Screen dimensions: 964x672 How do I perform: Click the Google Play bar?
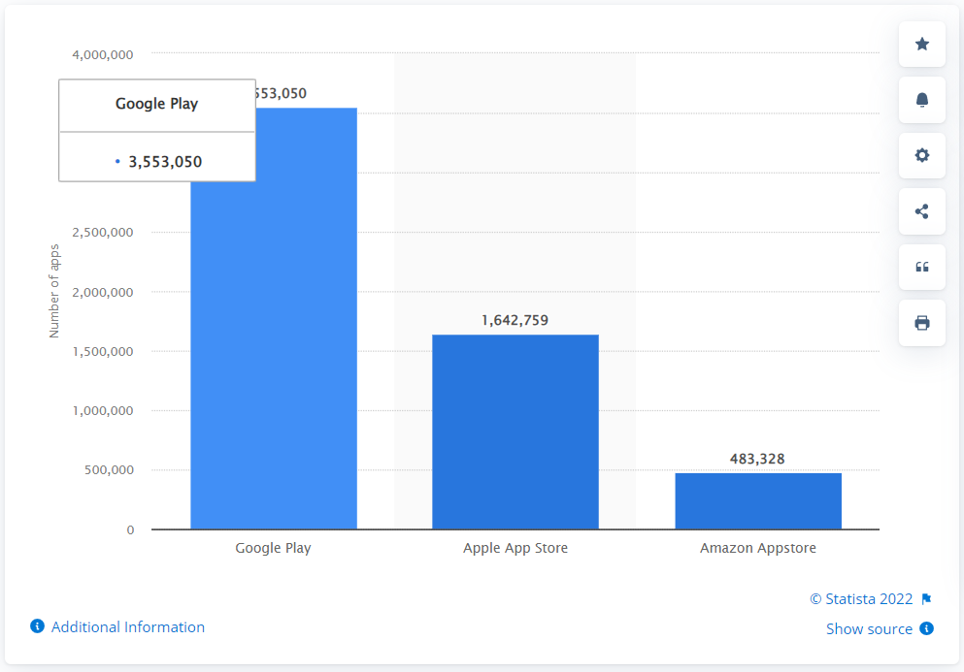click(274, 318)
